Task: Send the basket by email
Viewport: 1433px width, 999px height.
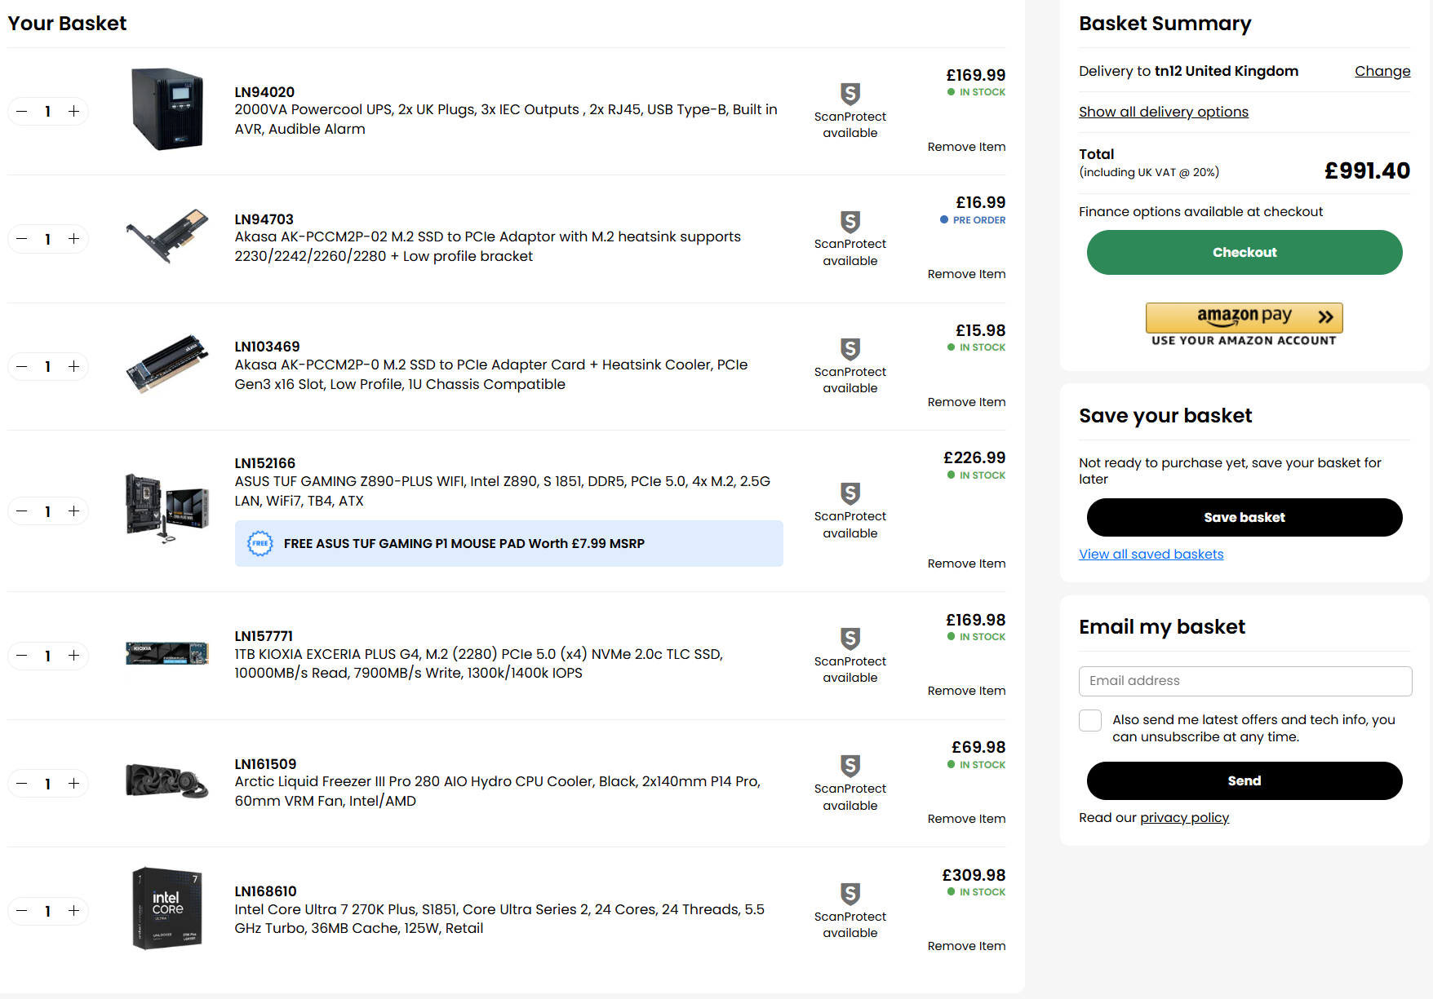Action: pyautogui.click(x=1244, y=781)
